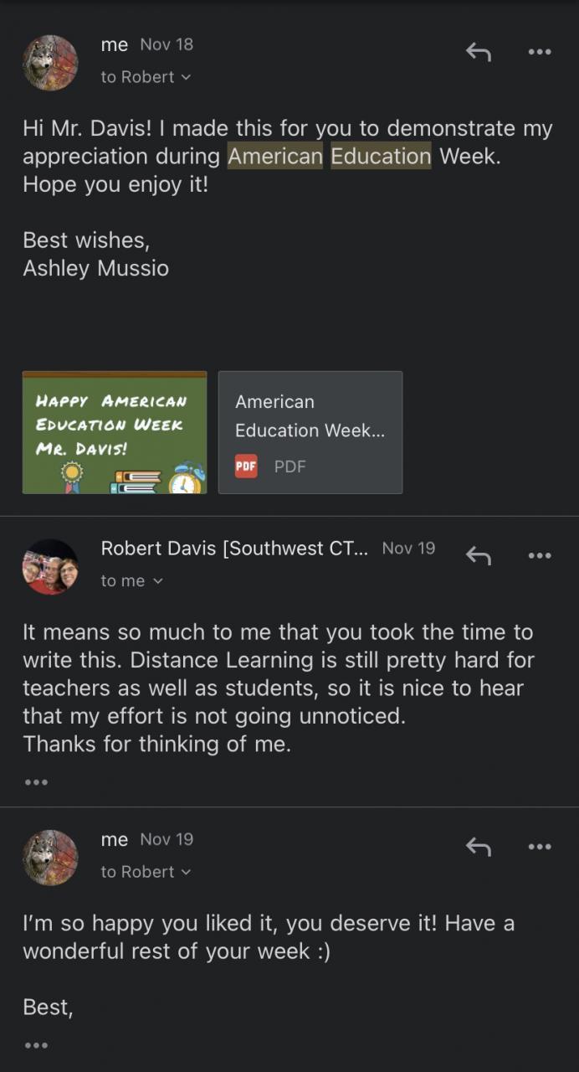Open the American Education Week PDF attachment
This screenshot has width=579, height=1072.
(x=310, y=432)
